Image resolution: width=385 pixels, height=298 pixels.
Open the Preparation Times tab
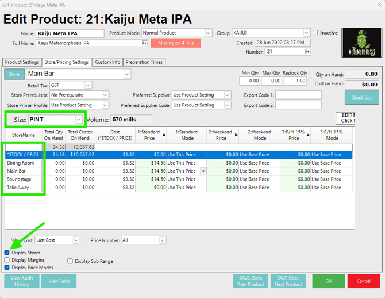click(x=144, y=62)
